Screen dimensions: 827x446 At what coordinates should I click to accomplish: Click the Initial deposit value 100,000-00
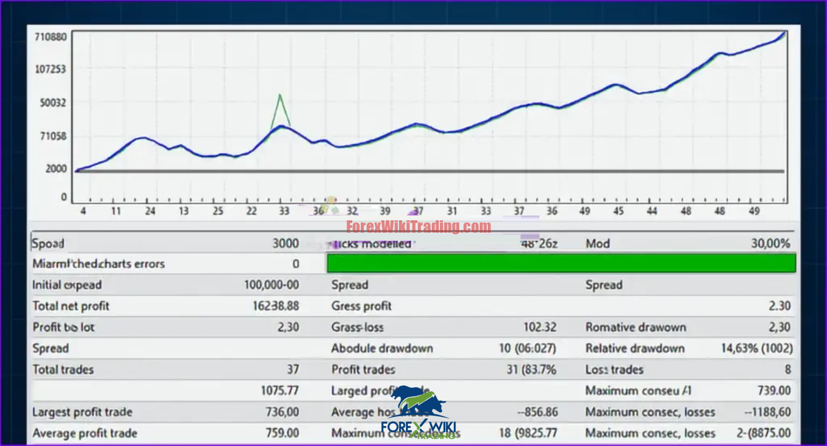coord(271,285)
